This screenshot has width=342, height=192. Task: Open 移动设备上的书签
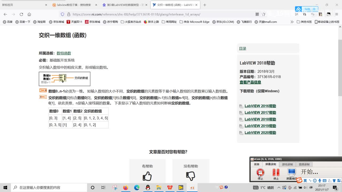[x=327, y=22]
